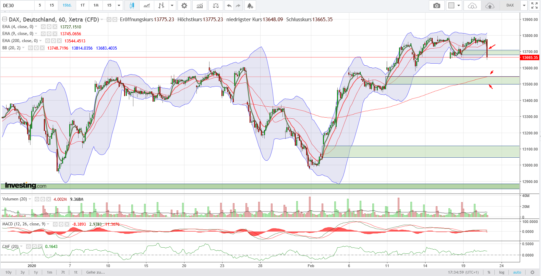Open Bollinger Bands settings gear

(36, 48)
